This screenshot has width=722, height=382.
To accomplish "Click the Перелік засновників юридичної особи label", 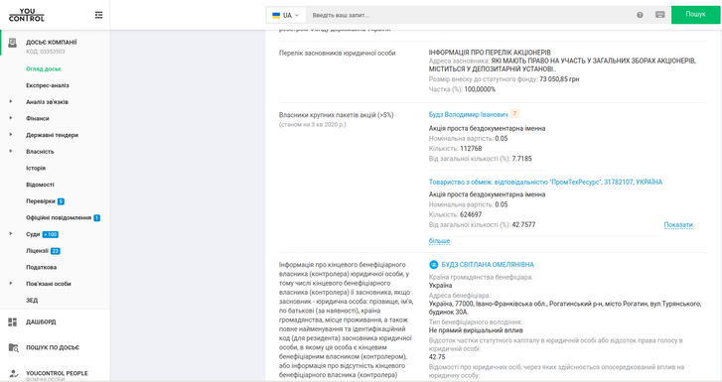I will 337,54.
